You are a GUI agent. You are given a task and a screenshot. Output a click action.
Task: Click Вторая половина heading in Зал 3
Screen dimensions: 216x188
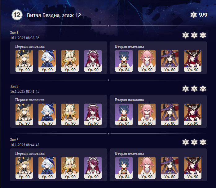[129, 153]
